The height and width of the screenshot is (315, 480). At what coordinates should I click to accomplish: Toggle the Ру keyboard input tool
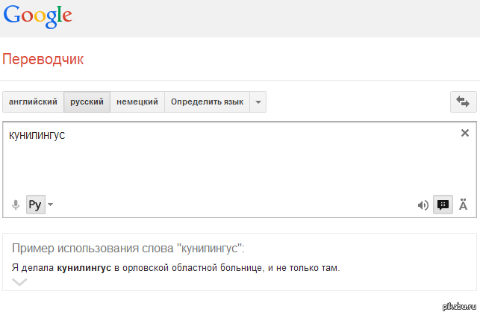[35, 205]
